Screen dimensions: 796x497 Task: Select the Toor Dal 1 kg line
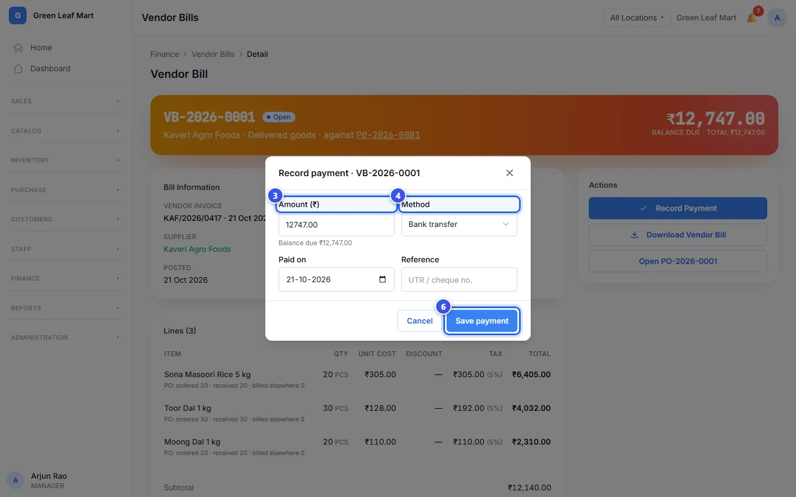click(357, 413)
